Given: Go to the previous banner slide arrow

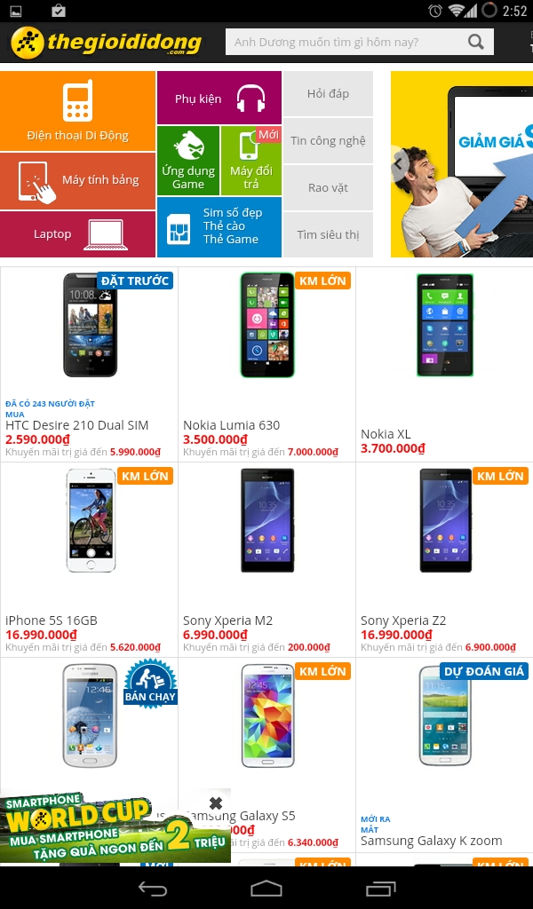Looking at the screenshot, I should coord(399,163).
